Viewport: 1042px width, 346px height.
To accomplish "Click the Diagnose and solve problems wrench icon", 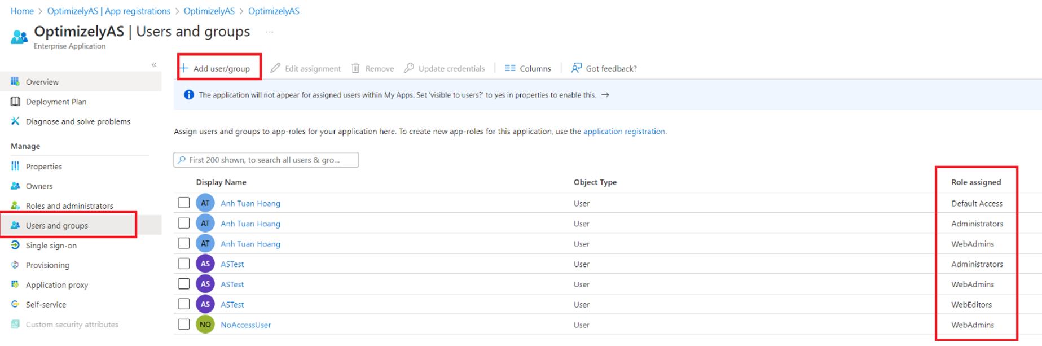I will [15, 121].
